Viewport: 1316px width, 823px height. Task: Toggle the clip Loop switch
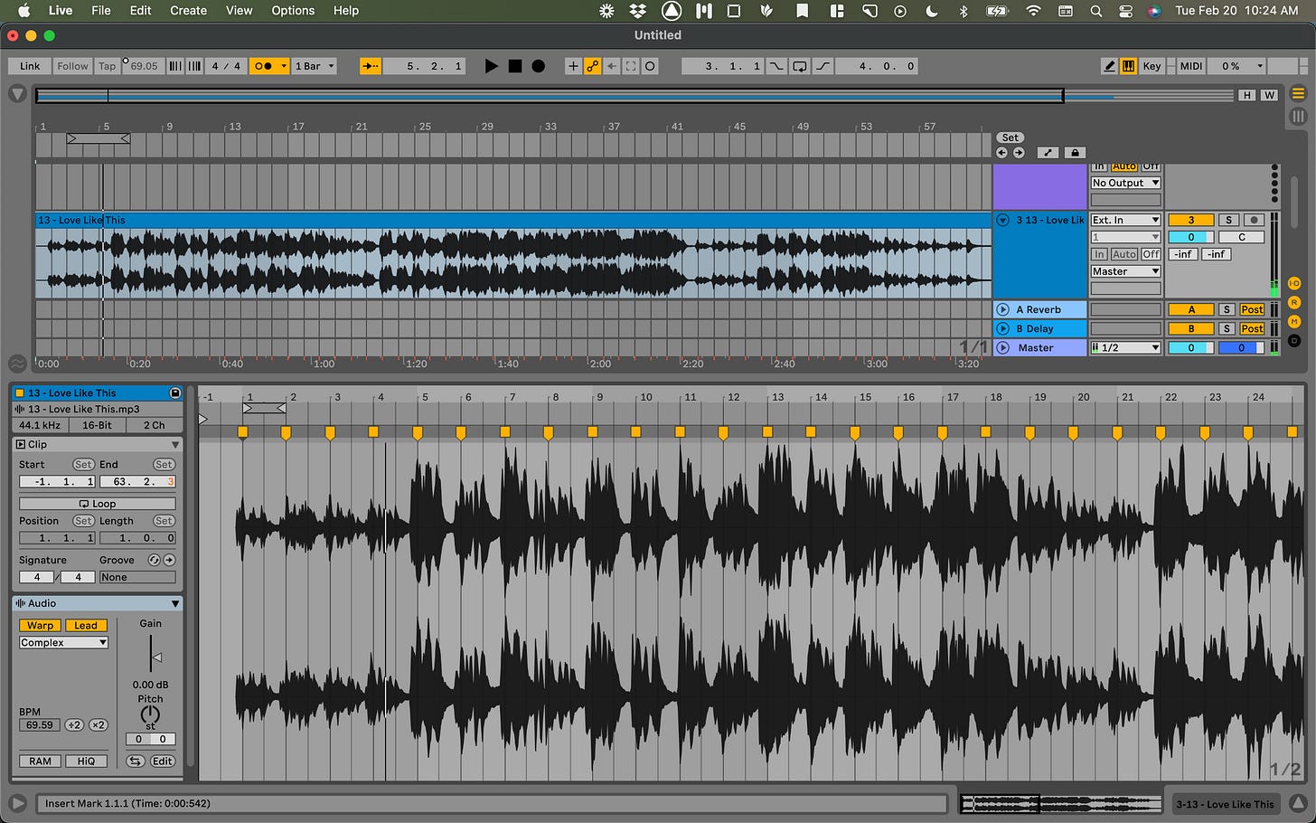pos(98,504)
